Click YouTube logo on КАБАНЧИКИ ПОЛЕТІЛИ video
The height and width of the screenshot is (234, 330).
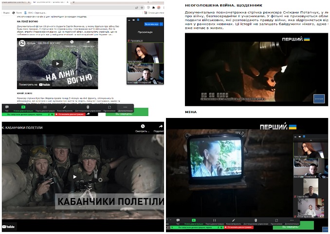coord(8,227)
